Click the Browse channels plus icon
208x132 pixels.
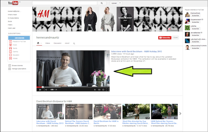pos(10,65)
